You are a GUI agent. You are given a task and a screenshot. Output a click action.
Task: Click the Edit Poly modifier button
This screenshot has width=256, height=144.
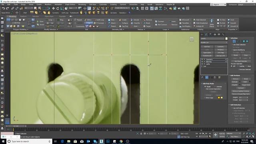click(207, 47)
